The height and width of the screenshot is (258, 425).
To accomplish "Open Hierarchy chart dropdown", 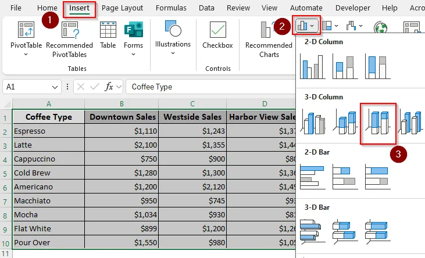I will pyautogui.click(x=330, y=26).
